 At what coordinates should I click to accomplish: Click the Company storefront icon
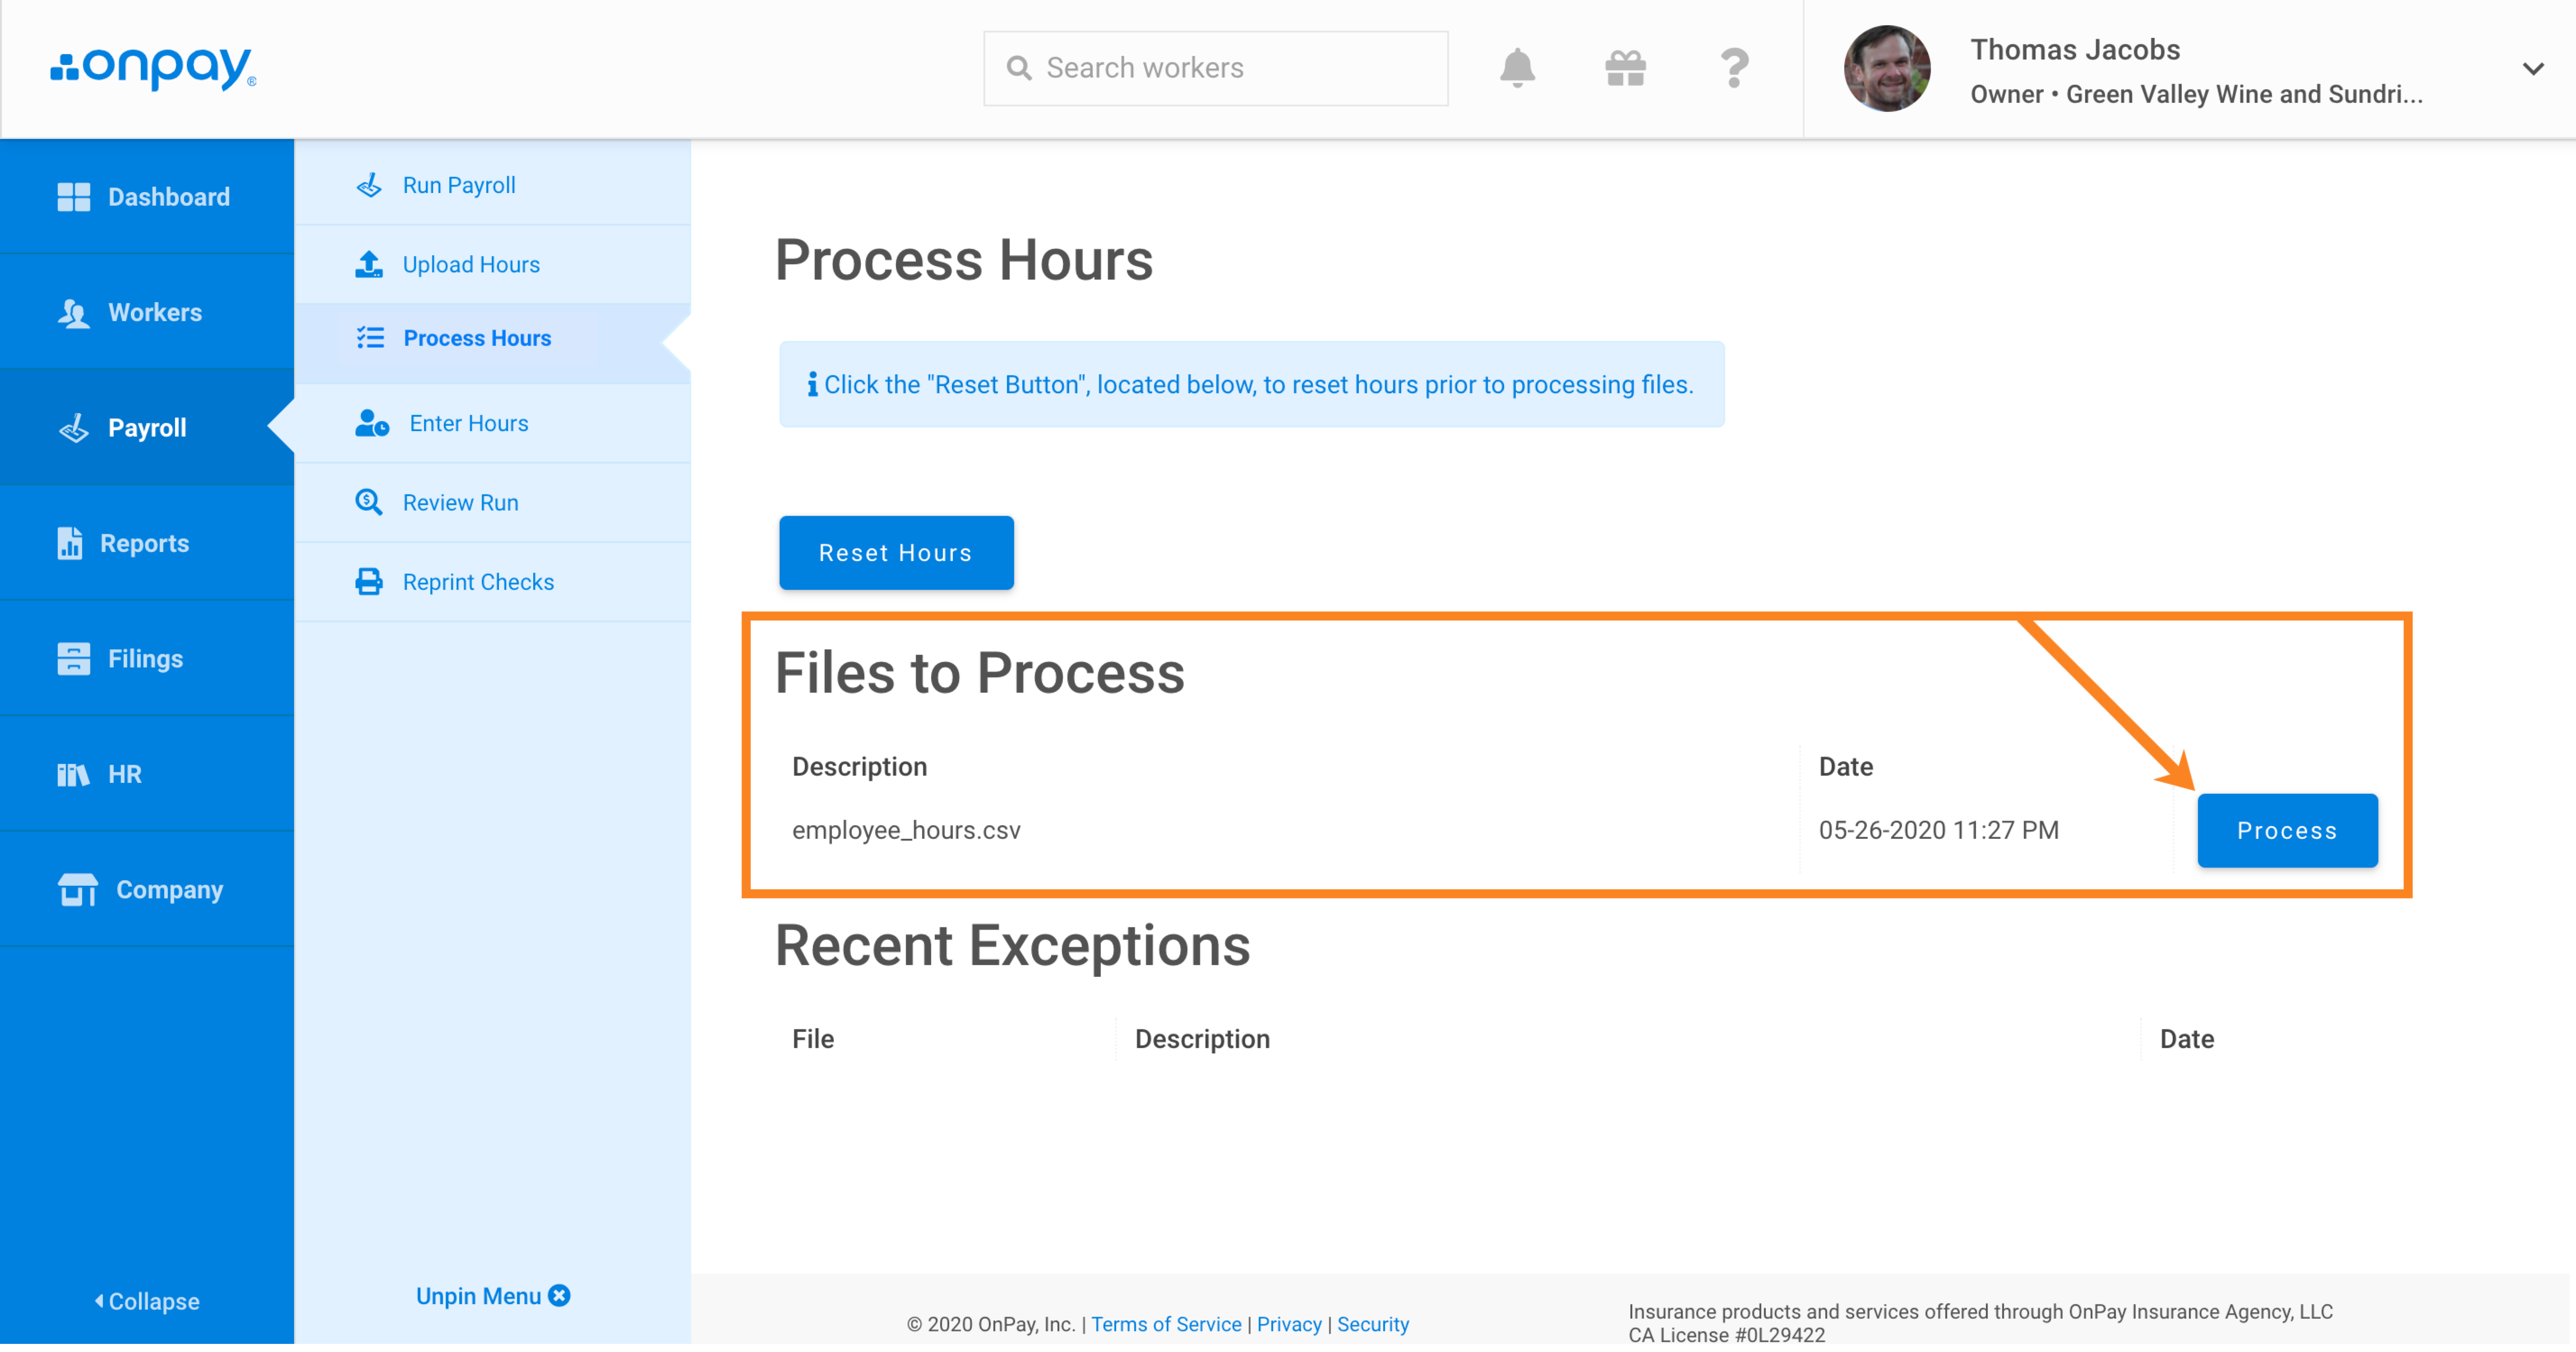coord(77,889)
